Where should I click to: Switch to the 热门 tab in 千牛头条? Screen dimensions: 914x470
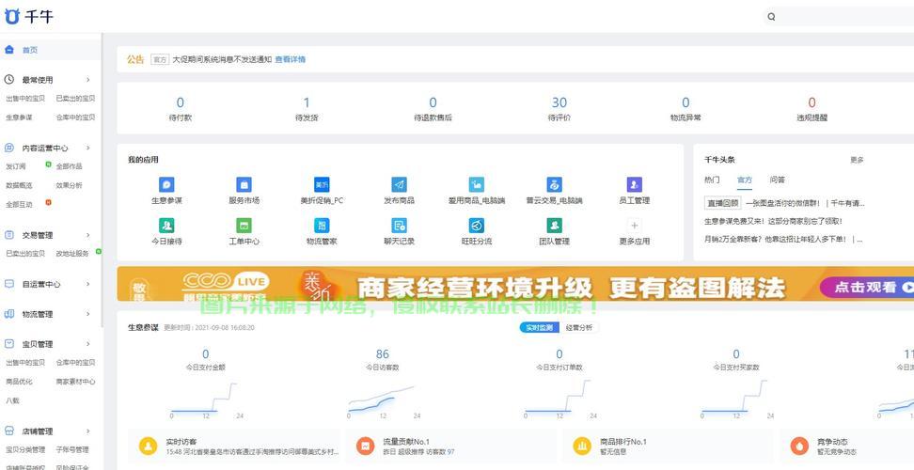coord(712,180)
